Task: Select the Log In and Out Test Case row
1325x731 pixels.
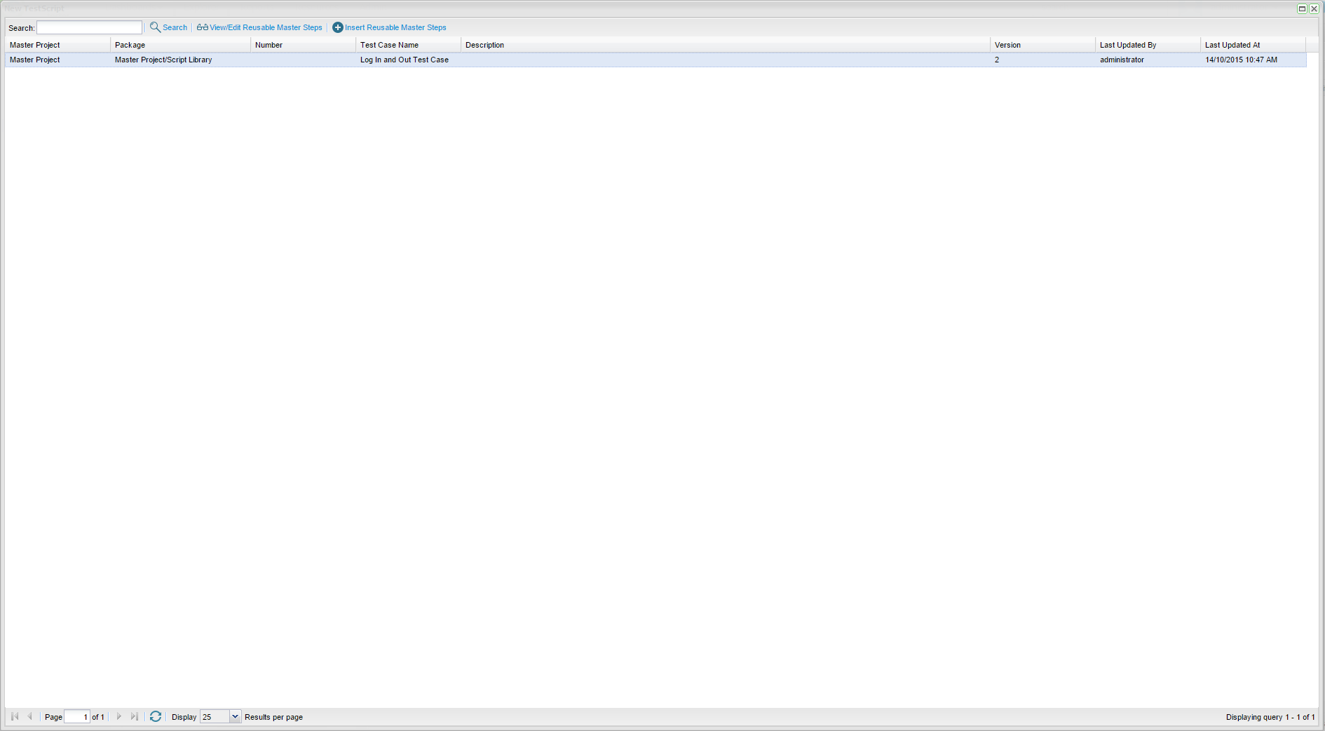Action: (404, 60)
